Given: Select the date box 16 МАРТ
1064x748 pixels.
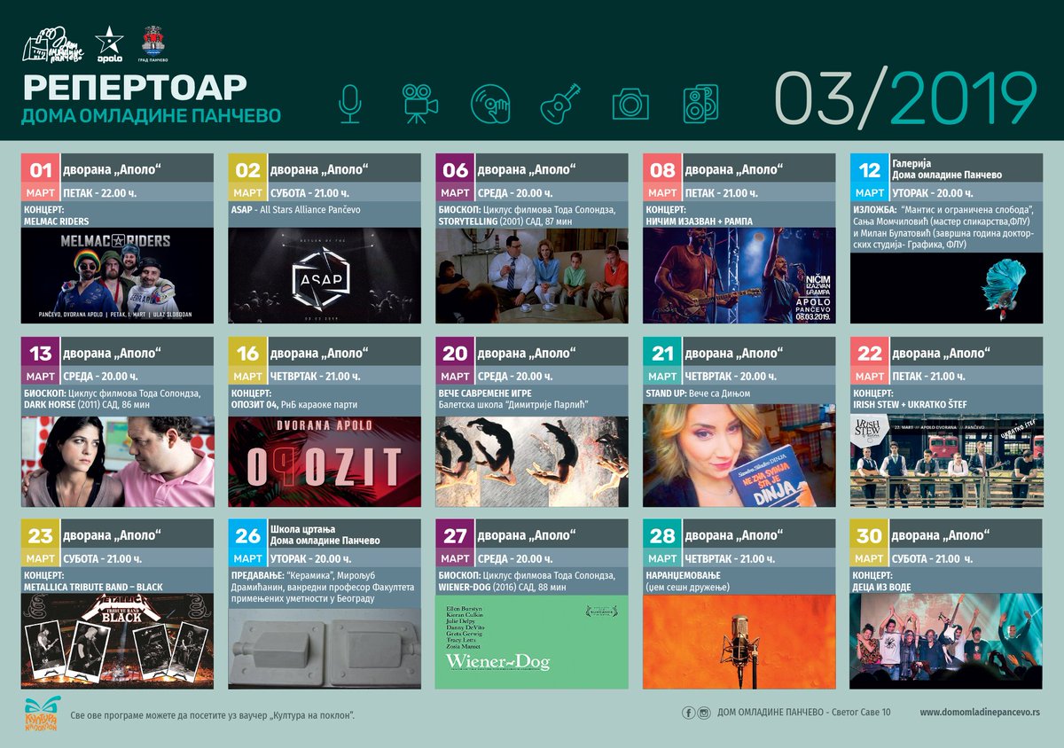Looking at the screenshot, I should [x=248, y=361].
